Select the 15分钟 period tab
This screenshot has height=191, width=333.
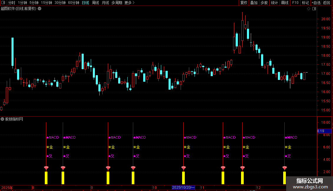pos(46,3)
